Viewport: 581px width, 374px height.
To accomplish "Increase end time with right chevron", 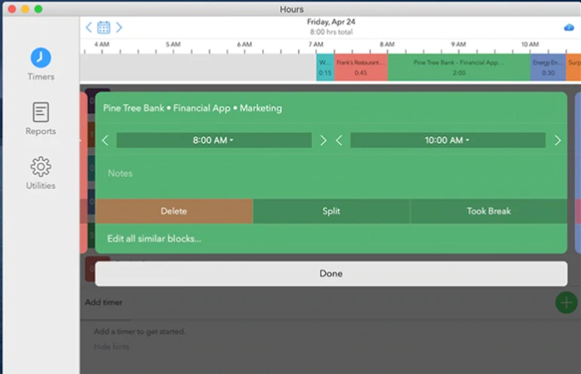I will pyautogui.click(x=558, y=140).
